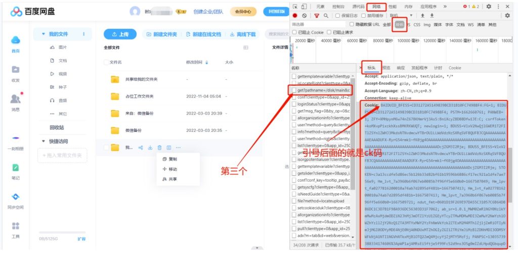This screenshot has height=255, width=518.
Task: Toggle the DevTools device toolbar icon
Action: [304, 6]
